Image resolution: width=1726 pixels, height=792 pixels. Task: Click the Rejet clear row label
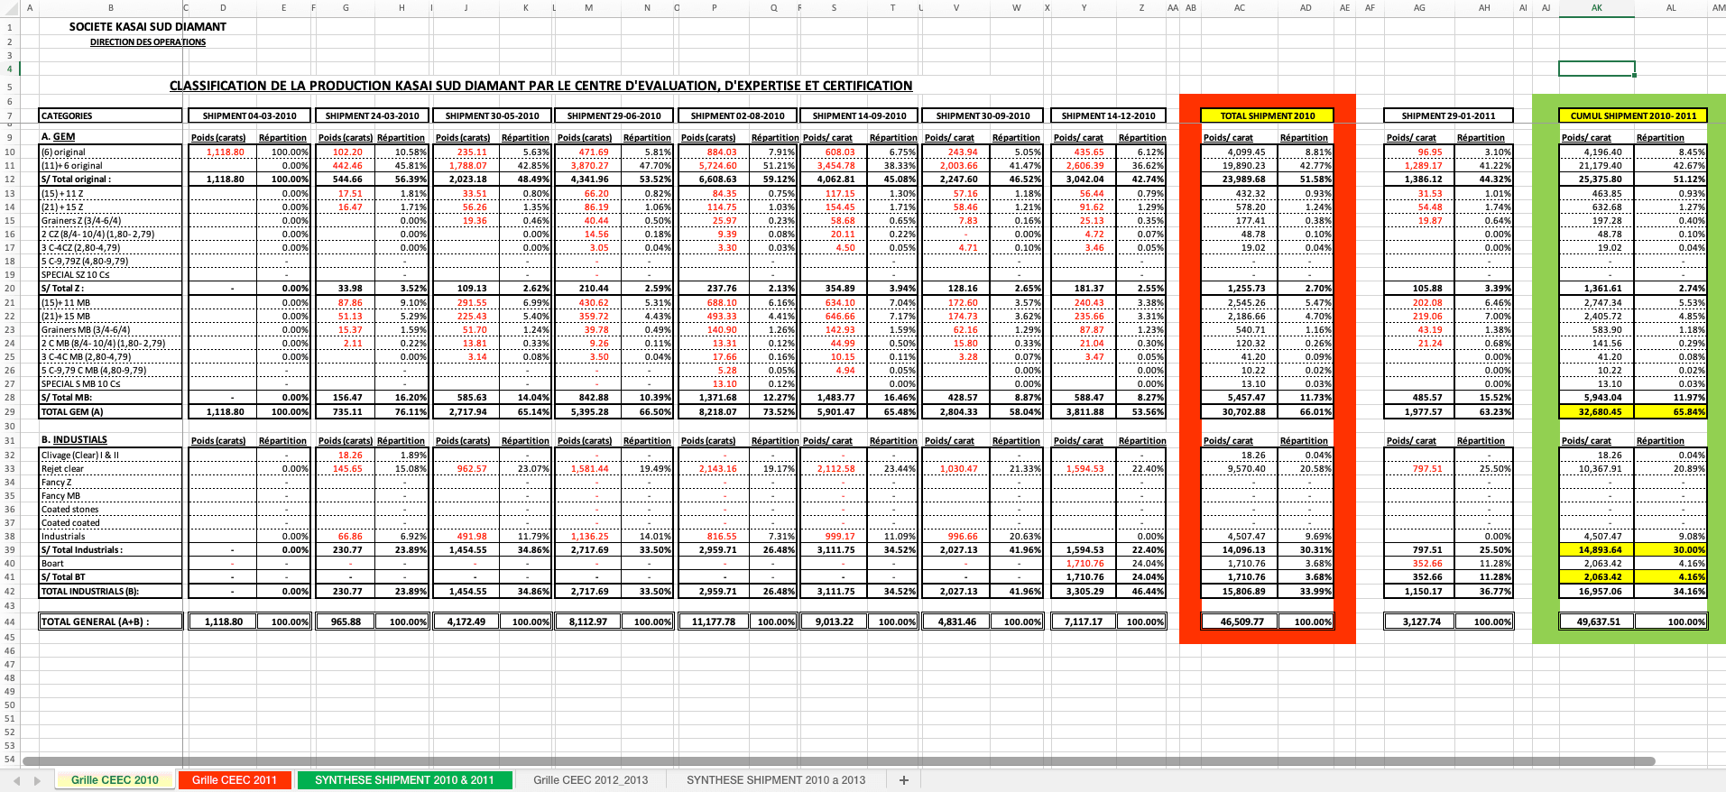click(x=111, y=469)
